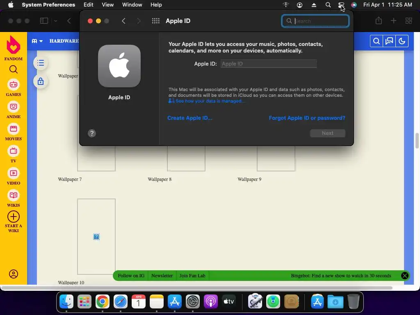Viewport: 420px width, 315px height.
Task: Open the System Preferences application menu
Action: pos(48,5)
